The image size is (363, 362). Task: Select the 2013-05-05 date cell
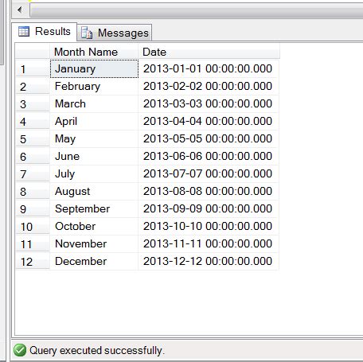(209, 139)
